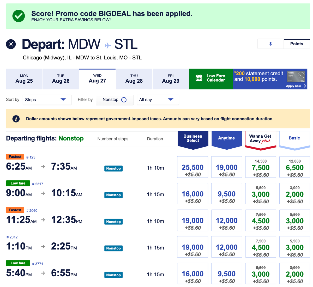The width and height of the screenshot is (313, 287).
Task: Click Nonstop badge for the 6:25AM flight
Action: [113, 168]
